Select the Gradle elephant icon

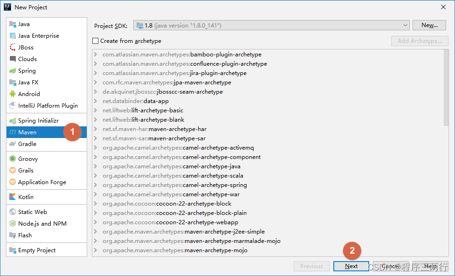tap(13, 144)
